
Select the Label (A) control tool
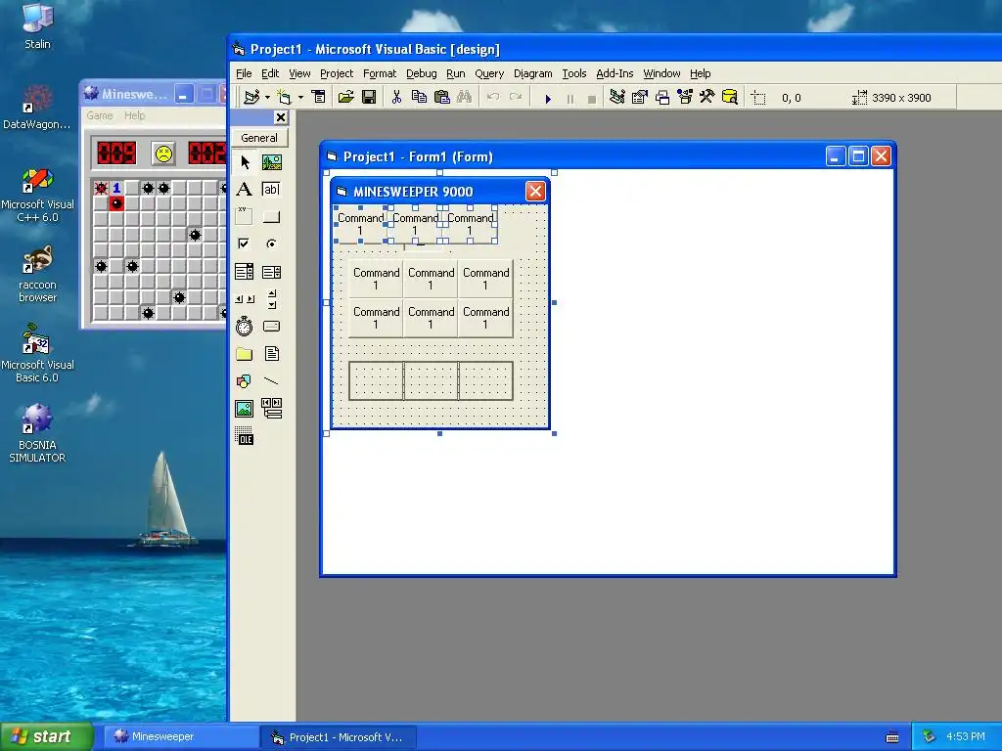[245, 189]
